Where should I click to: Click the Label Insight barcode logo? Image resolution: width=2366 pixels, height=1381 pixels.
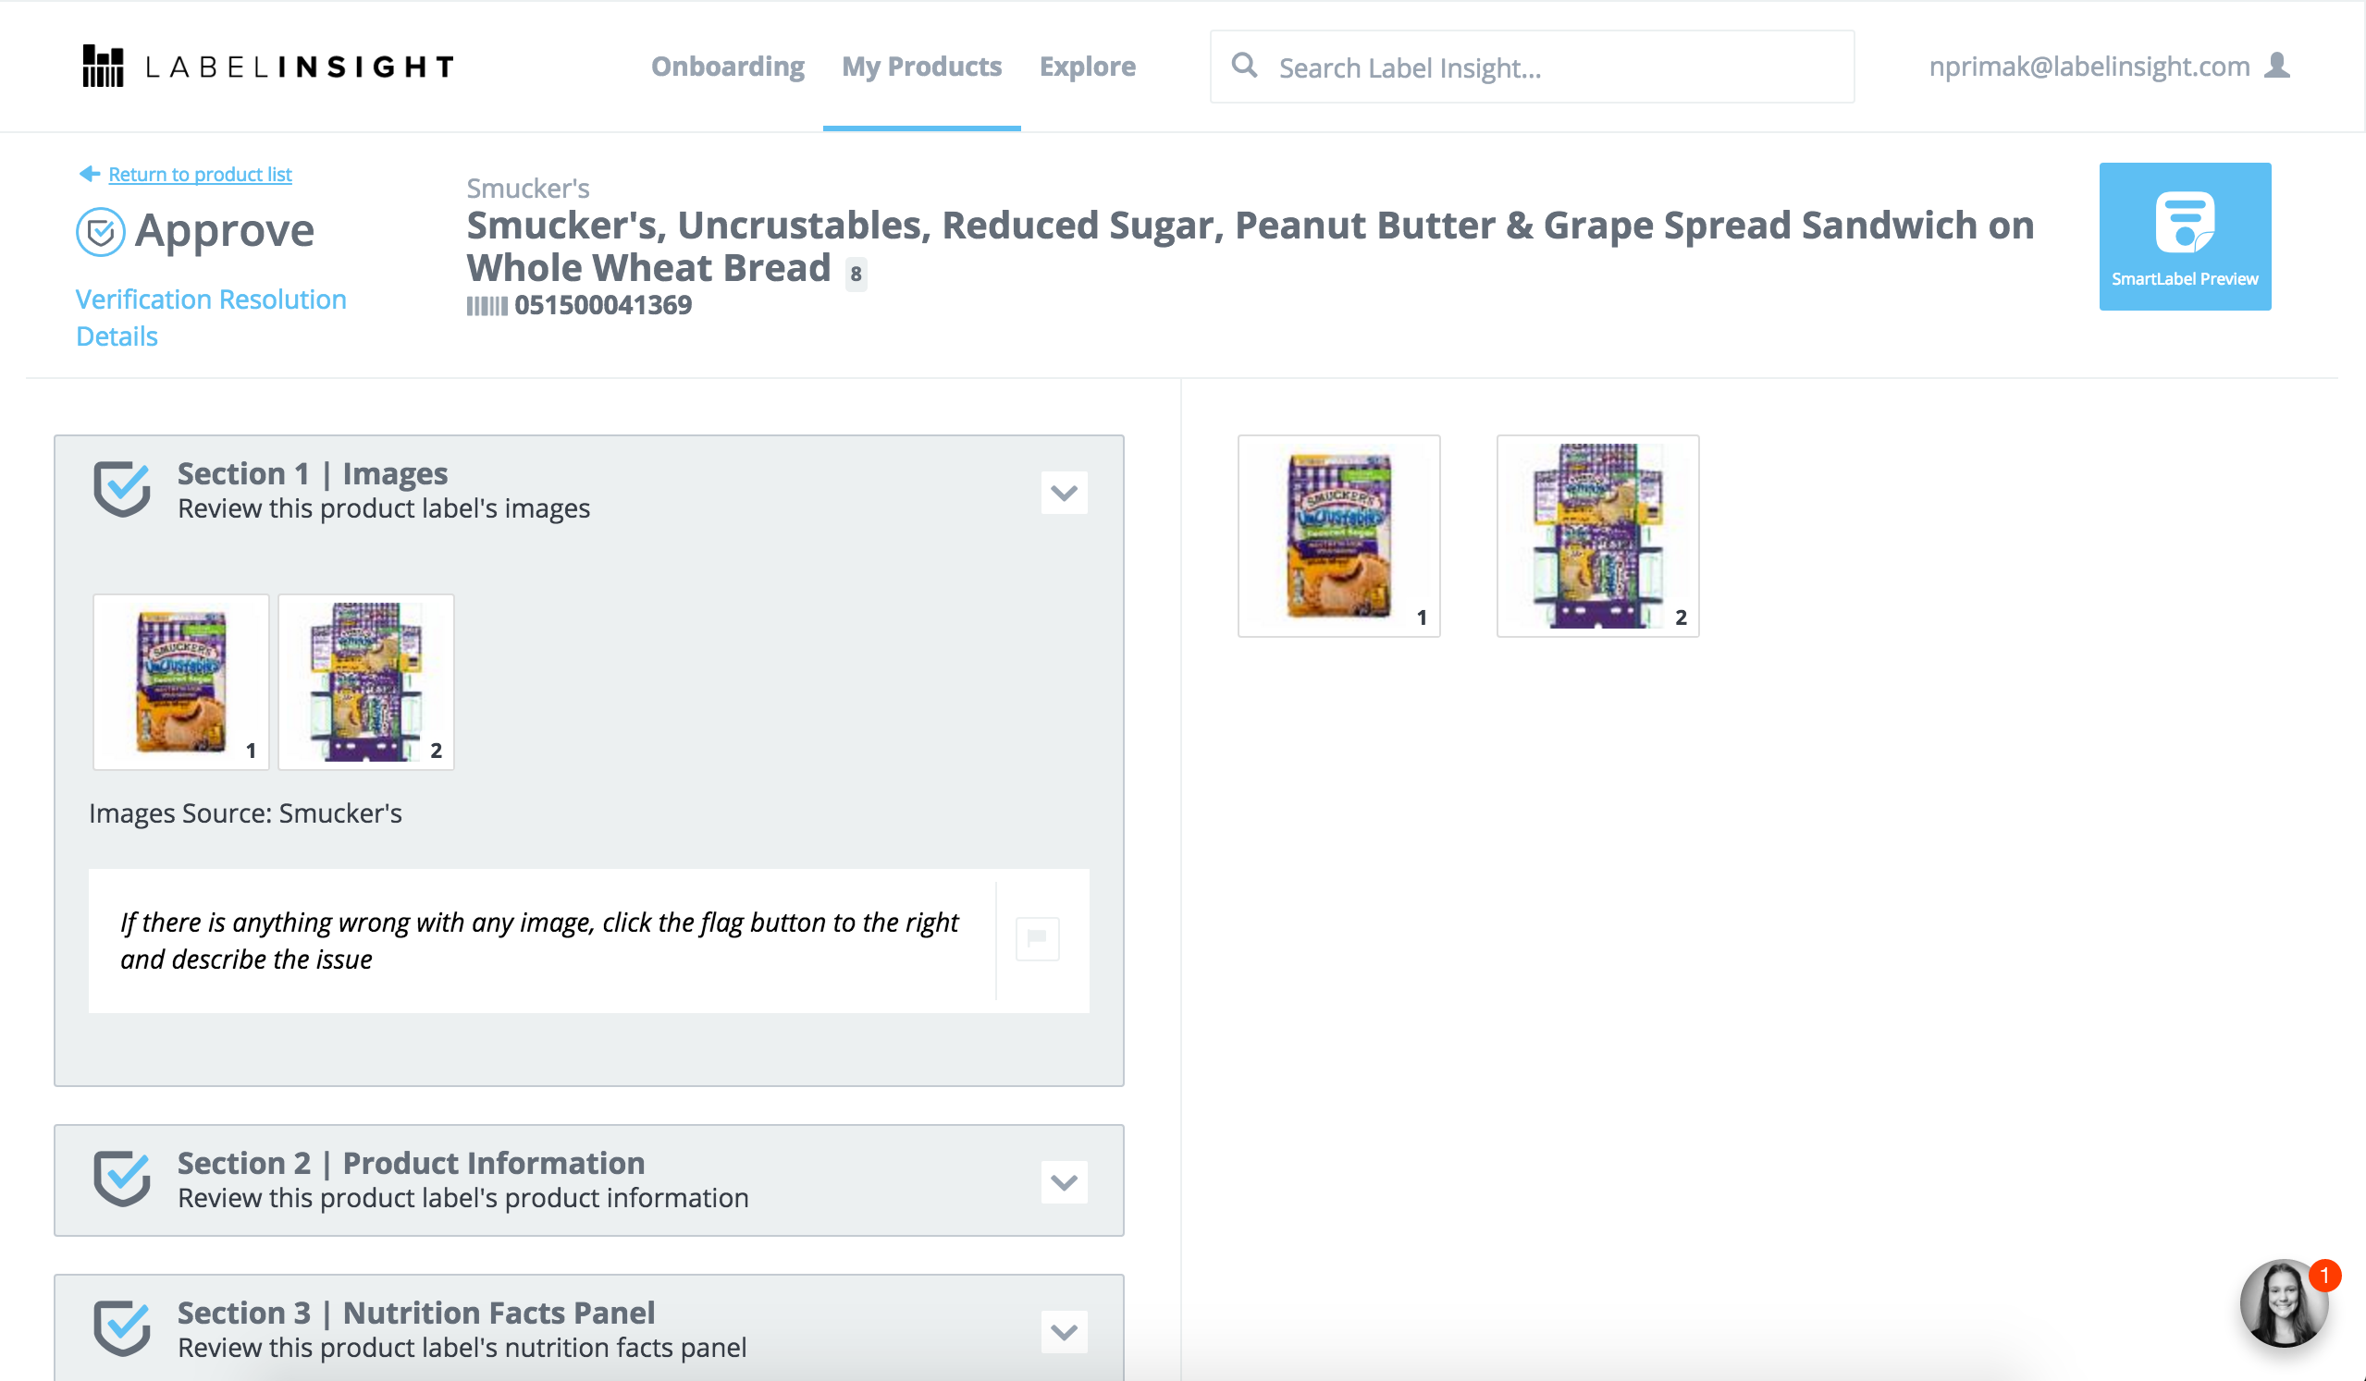(103, 67)
